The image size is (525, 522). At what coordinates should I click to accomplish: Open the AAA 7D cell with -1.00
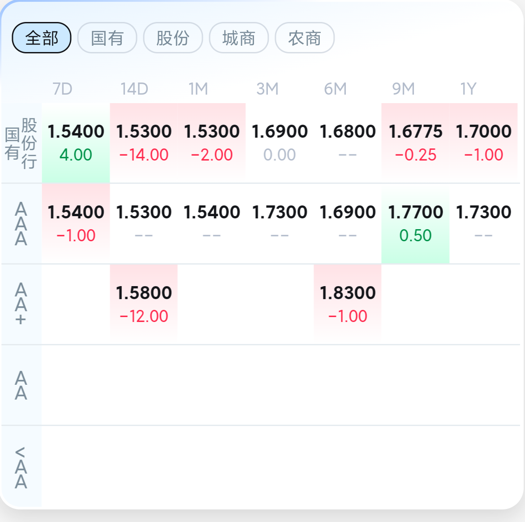coord(76,224)
